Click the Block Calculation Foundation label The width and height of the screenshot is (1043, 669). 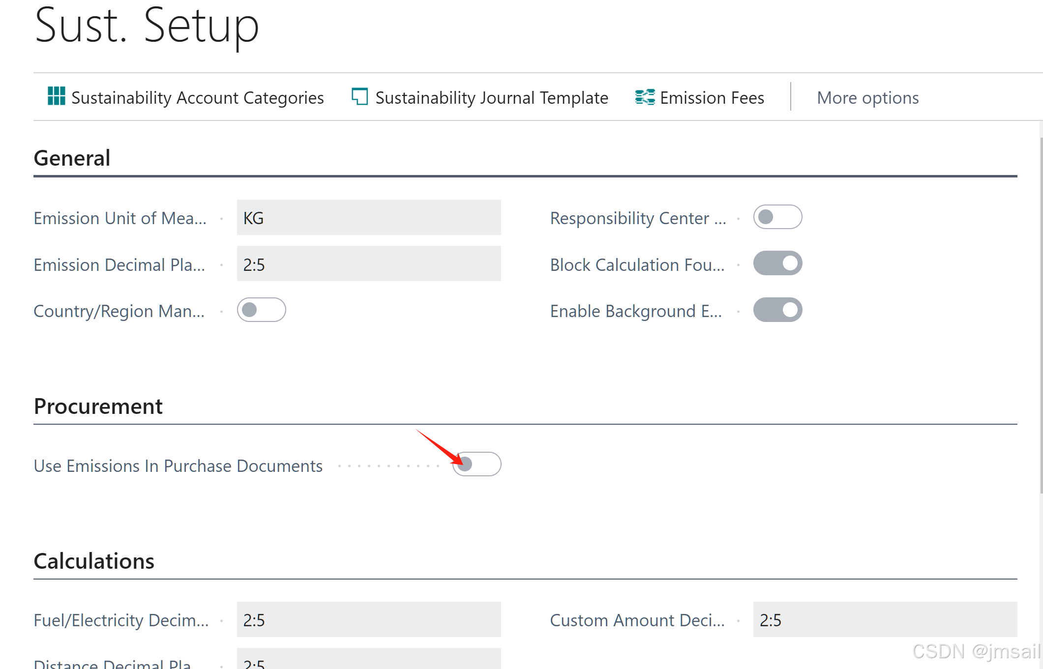(637, 264)
